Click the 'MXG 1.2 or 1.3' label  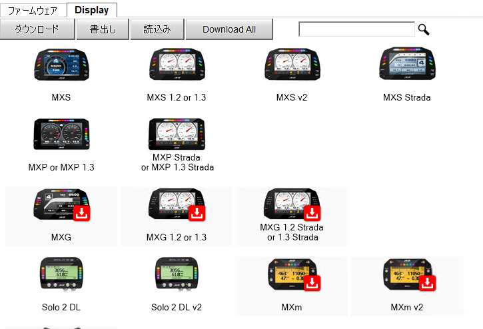177,237
